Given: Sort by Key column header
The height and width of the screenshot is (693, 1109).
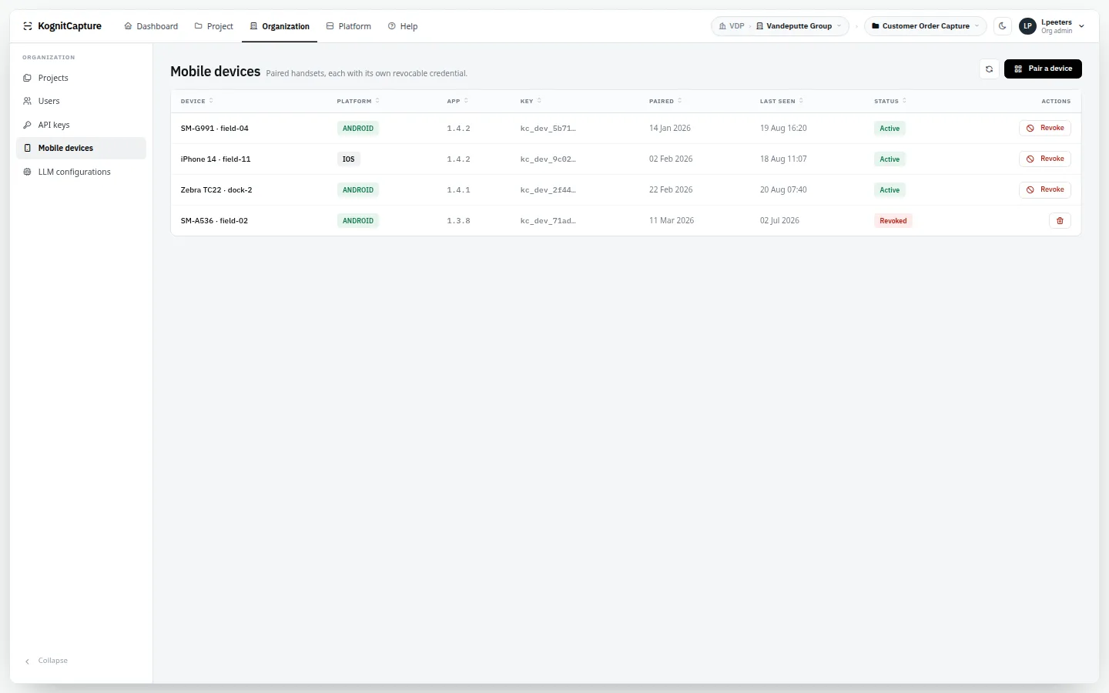Looking at the screenshot, I should (531, 101).
